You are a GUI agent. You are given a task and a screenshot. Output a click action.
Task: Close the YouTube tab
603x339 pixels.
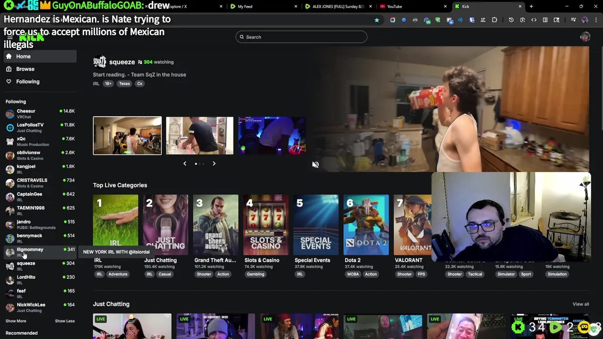tap(445, 7)
